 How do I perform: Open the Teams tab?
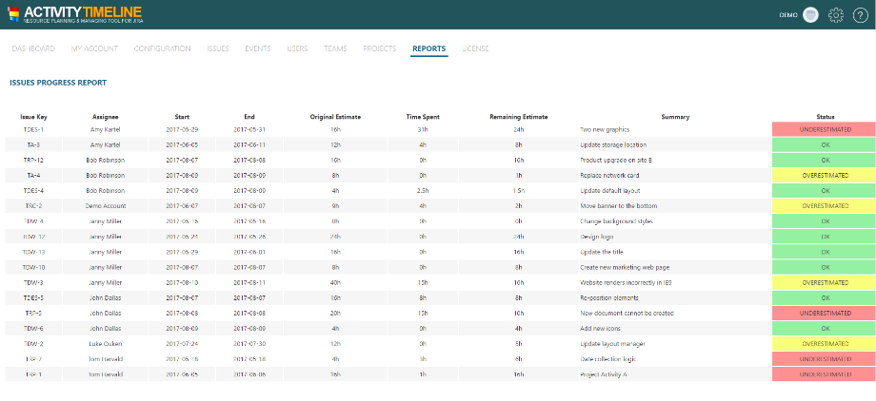(x=335, y=48)
